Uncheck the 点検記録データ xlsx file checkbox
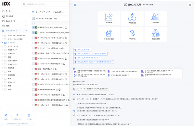The height and width of the screenshot is (126, 195). (33, 28)
